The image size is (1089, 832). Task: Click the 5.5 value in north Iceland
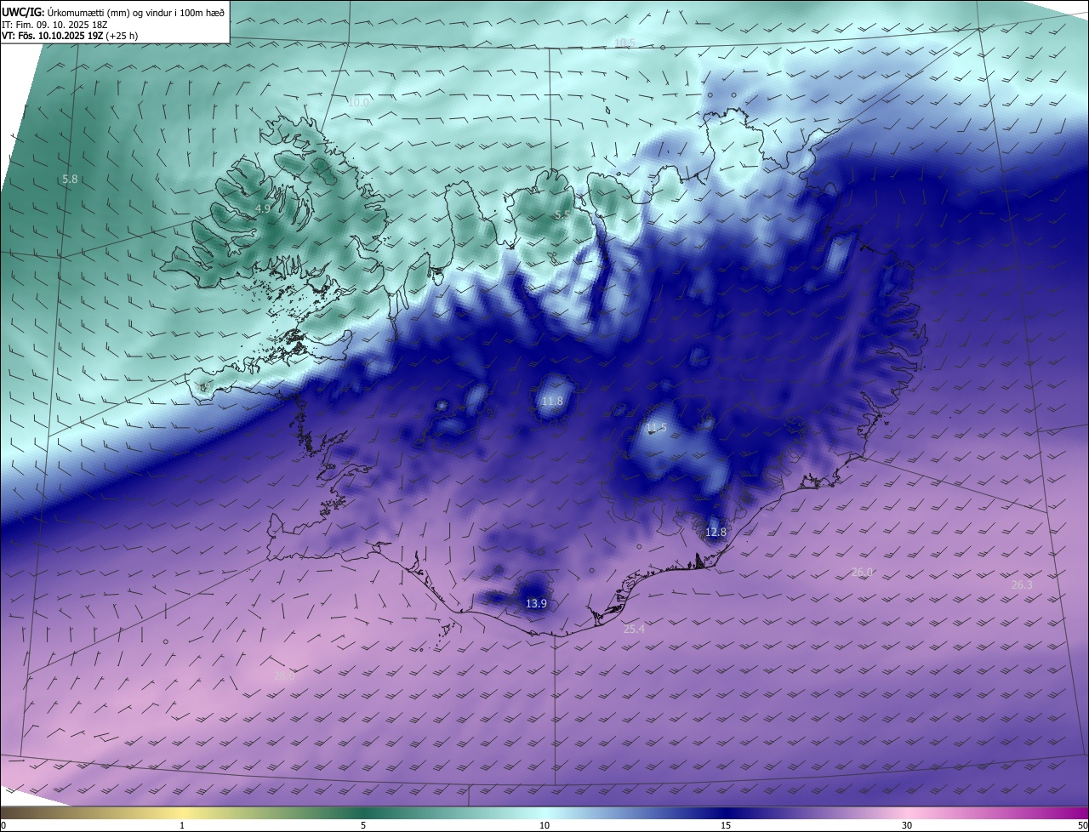[x=562, y=215]
